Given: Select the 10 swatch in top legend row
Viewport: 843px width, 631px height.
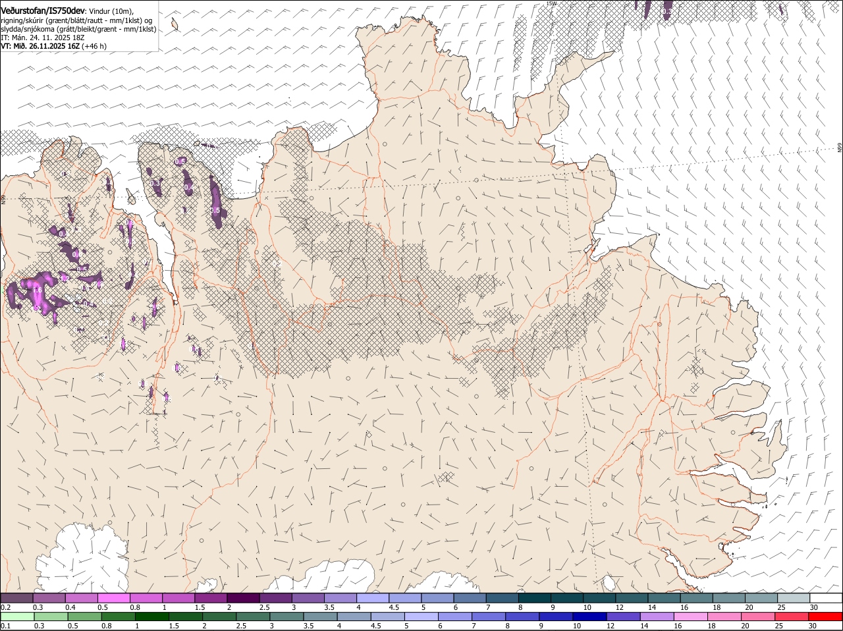Looking at the screenshot, I should (599, 597).
